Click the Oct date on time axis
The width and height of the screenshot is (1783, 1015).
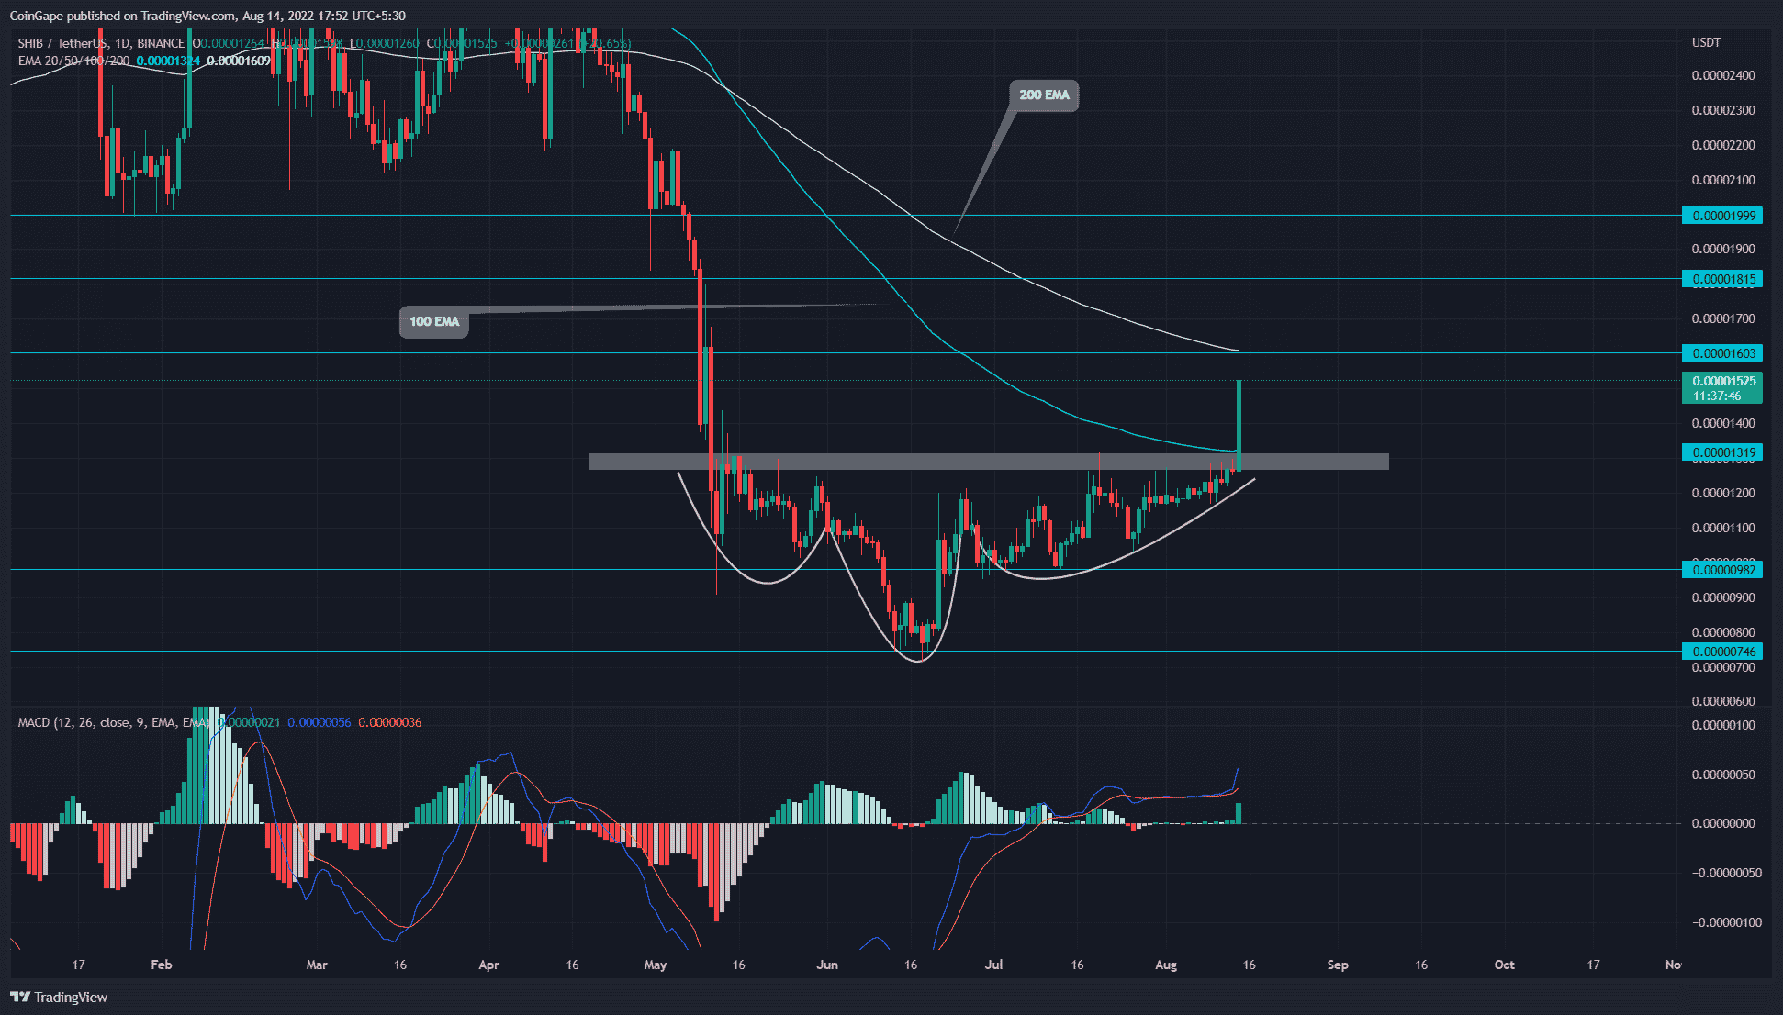coord(1504,965)
